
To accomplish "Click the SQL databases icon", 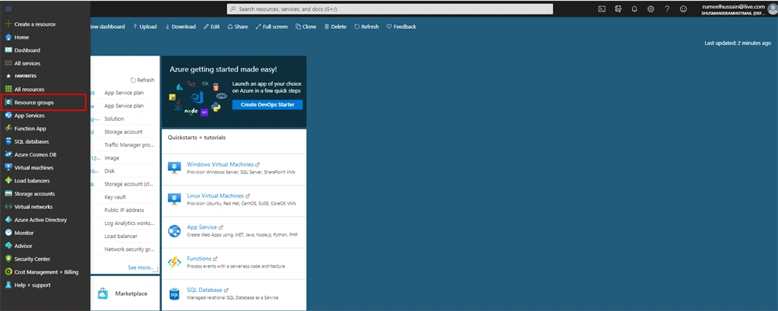I will [x=8, y=141].
